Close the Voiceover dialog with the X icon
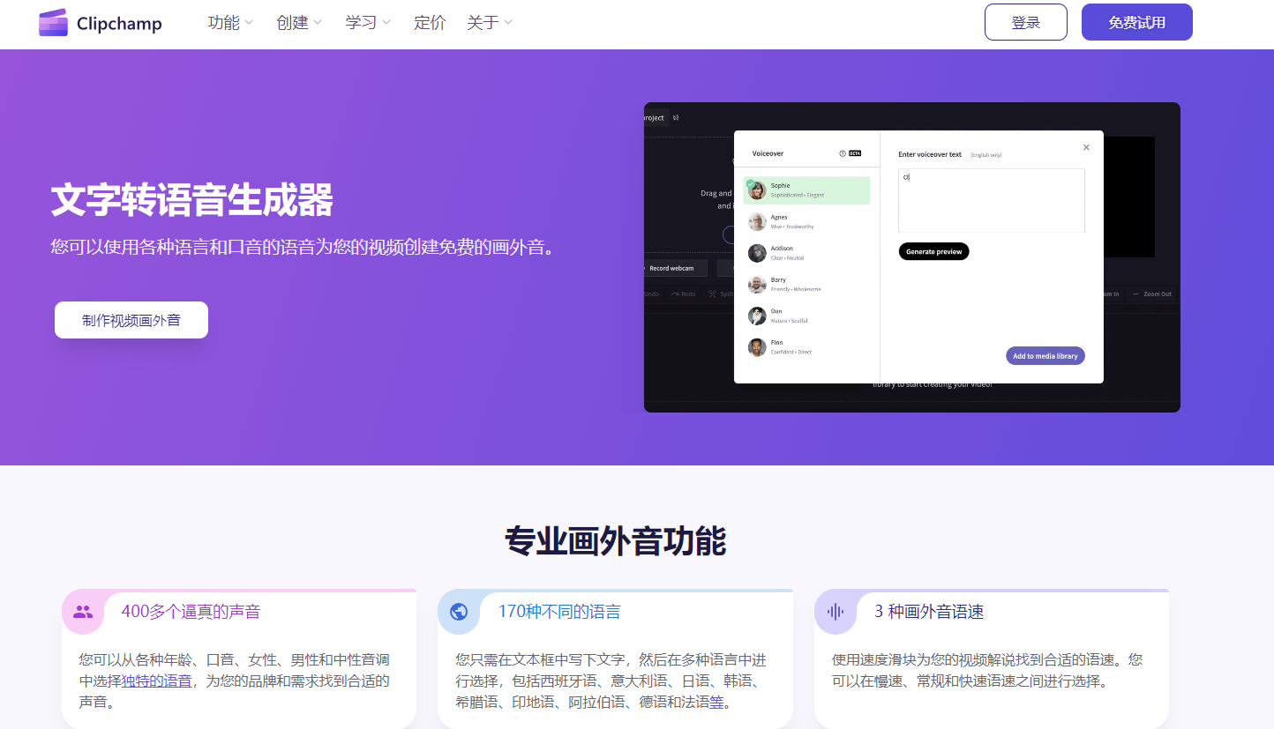 coord(1086,147)
